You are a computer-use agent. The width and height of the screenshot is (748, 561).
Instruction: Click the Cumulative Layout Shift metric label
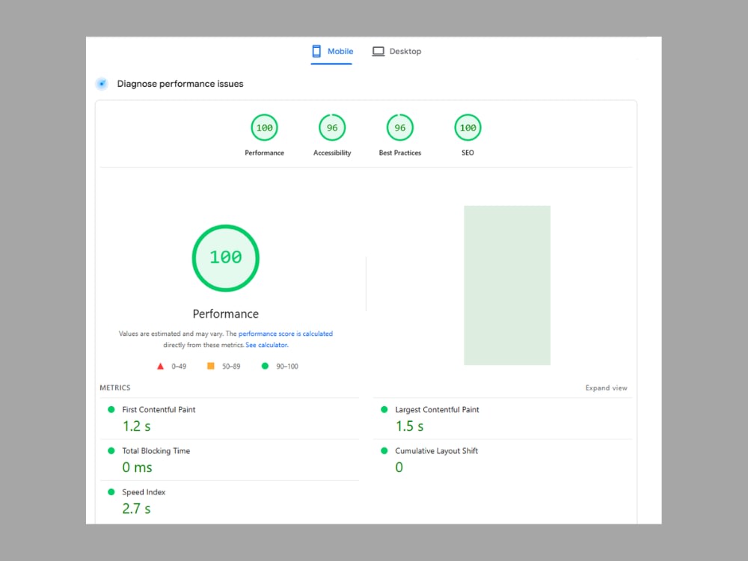(x=437, y=451)
